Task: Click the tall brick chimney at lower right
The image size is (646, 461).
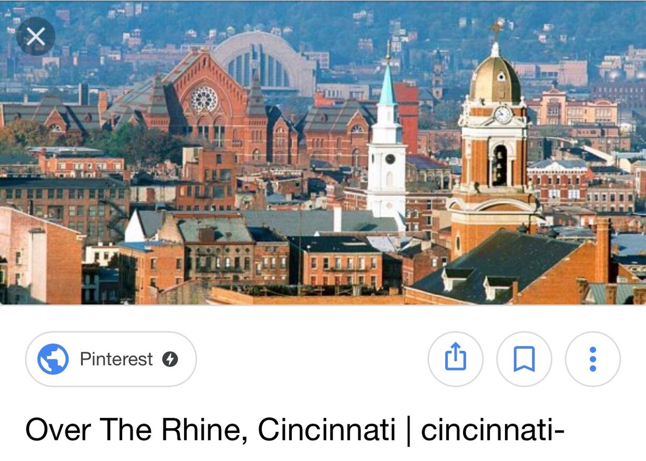Action: tap(602, 249)
